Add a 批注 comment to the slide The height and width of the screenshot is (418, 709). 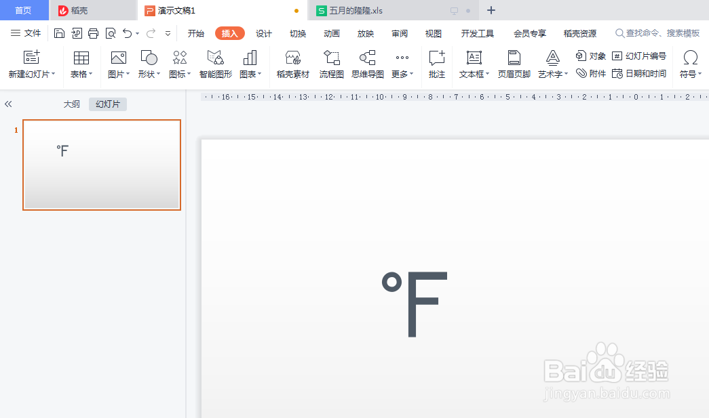point(436,66)
